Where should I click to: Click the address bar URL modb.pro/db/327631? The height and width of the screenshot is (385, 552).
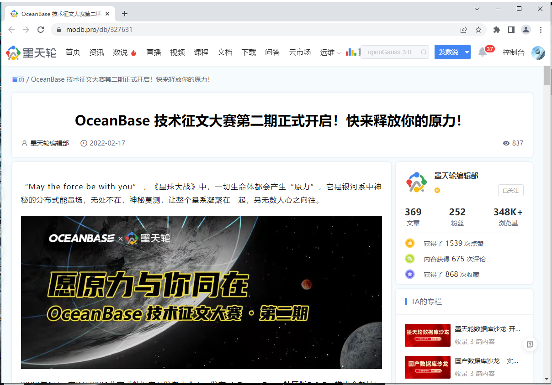pos(99,30)
